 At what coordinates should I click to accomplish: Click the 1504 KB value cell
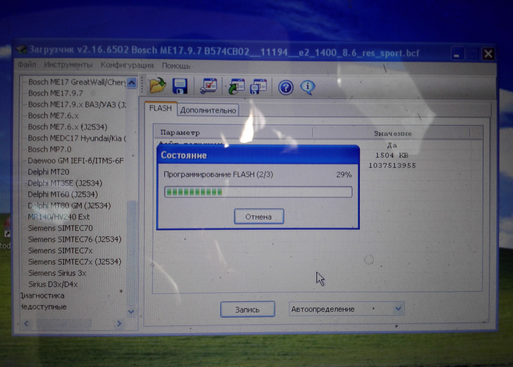392,155
